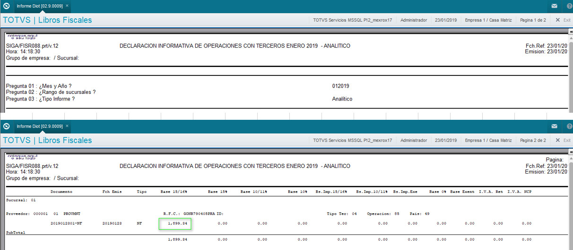Click 1,899.34 total below SubTotal
Viewport: 573px width, 250px height.
[178, 240]
